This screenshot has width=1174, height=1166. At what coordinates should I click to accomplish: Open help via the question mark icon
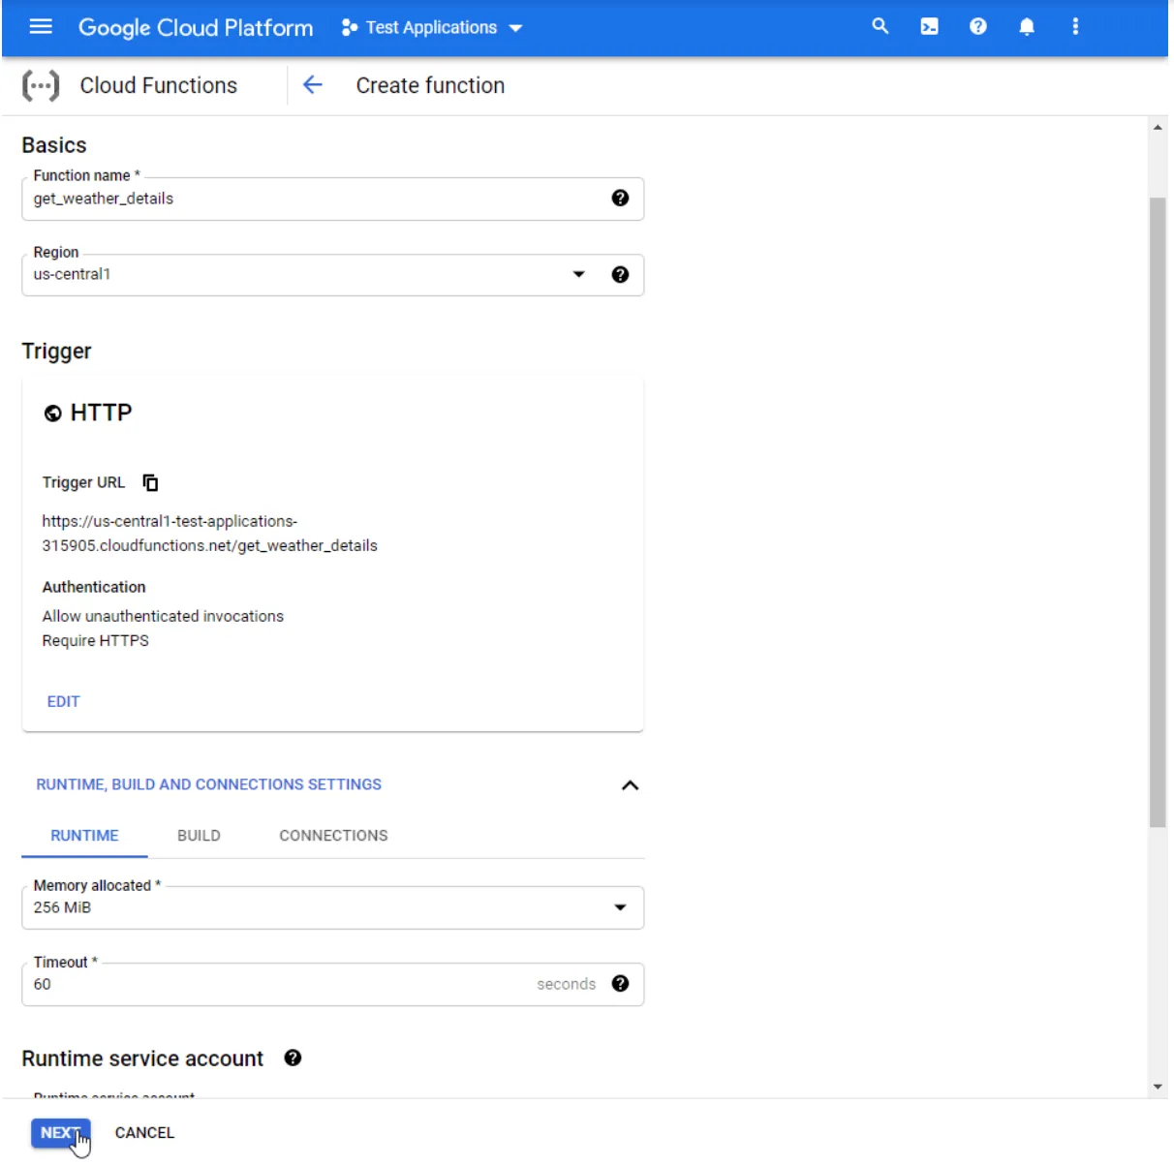(977, 26)
